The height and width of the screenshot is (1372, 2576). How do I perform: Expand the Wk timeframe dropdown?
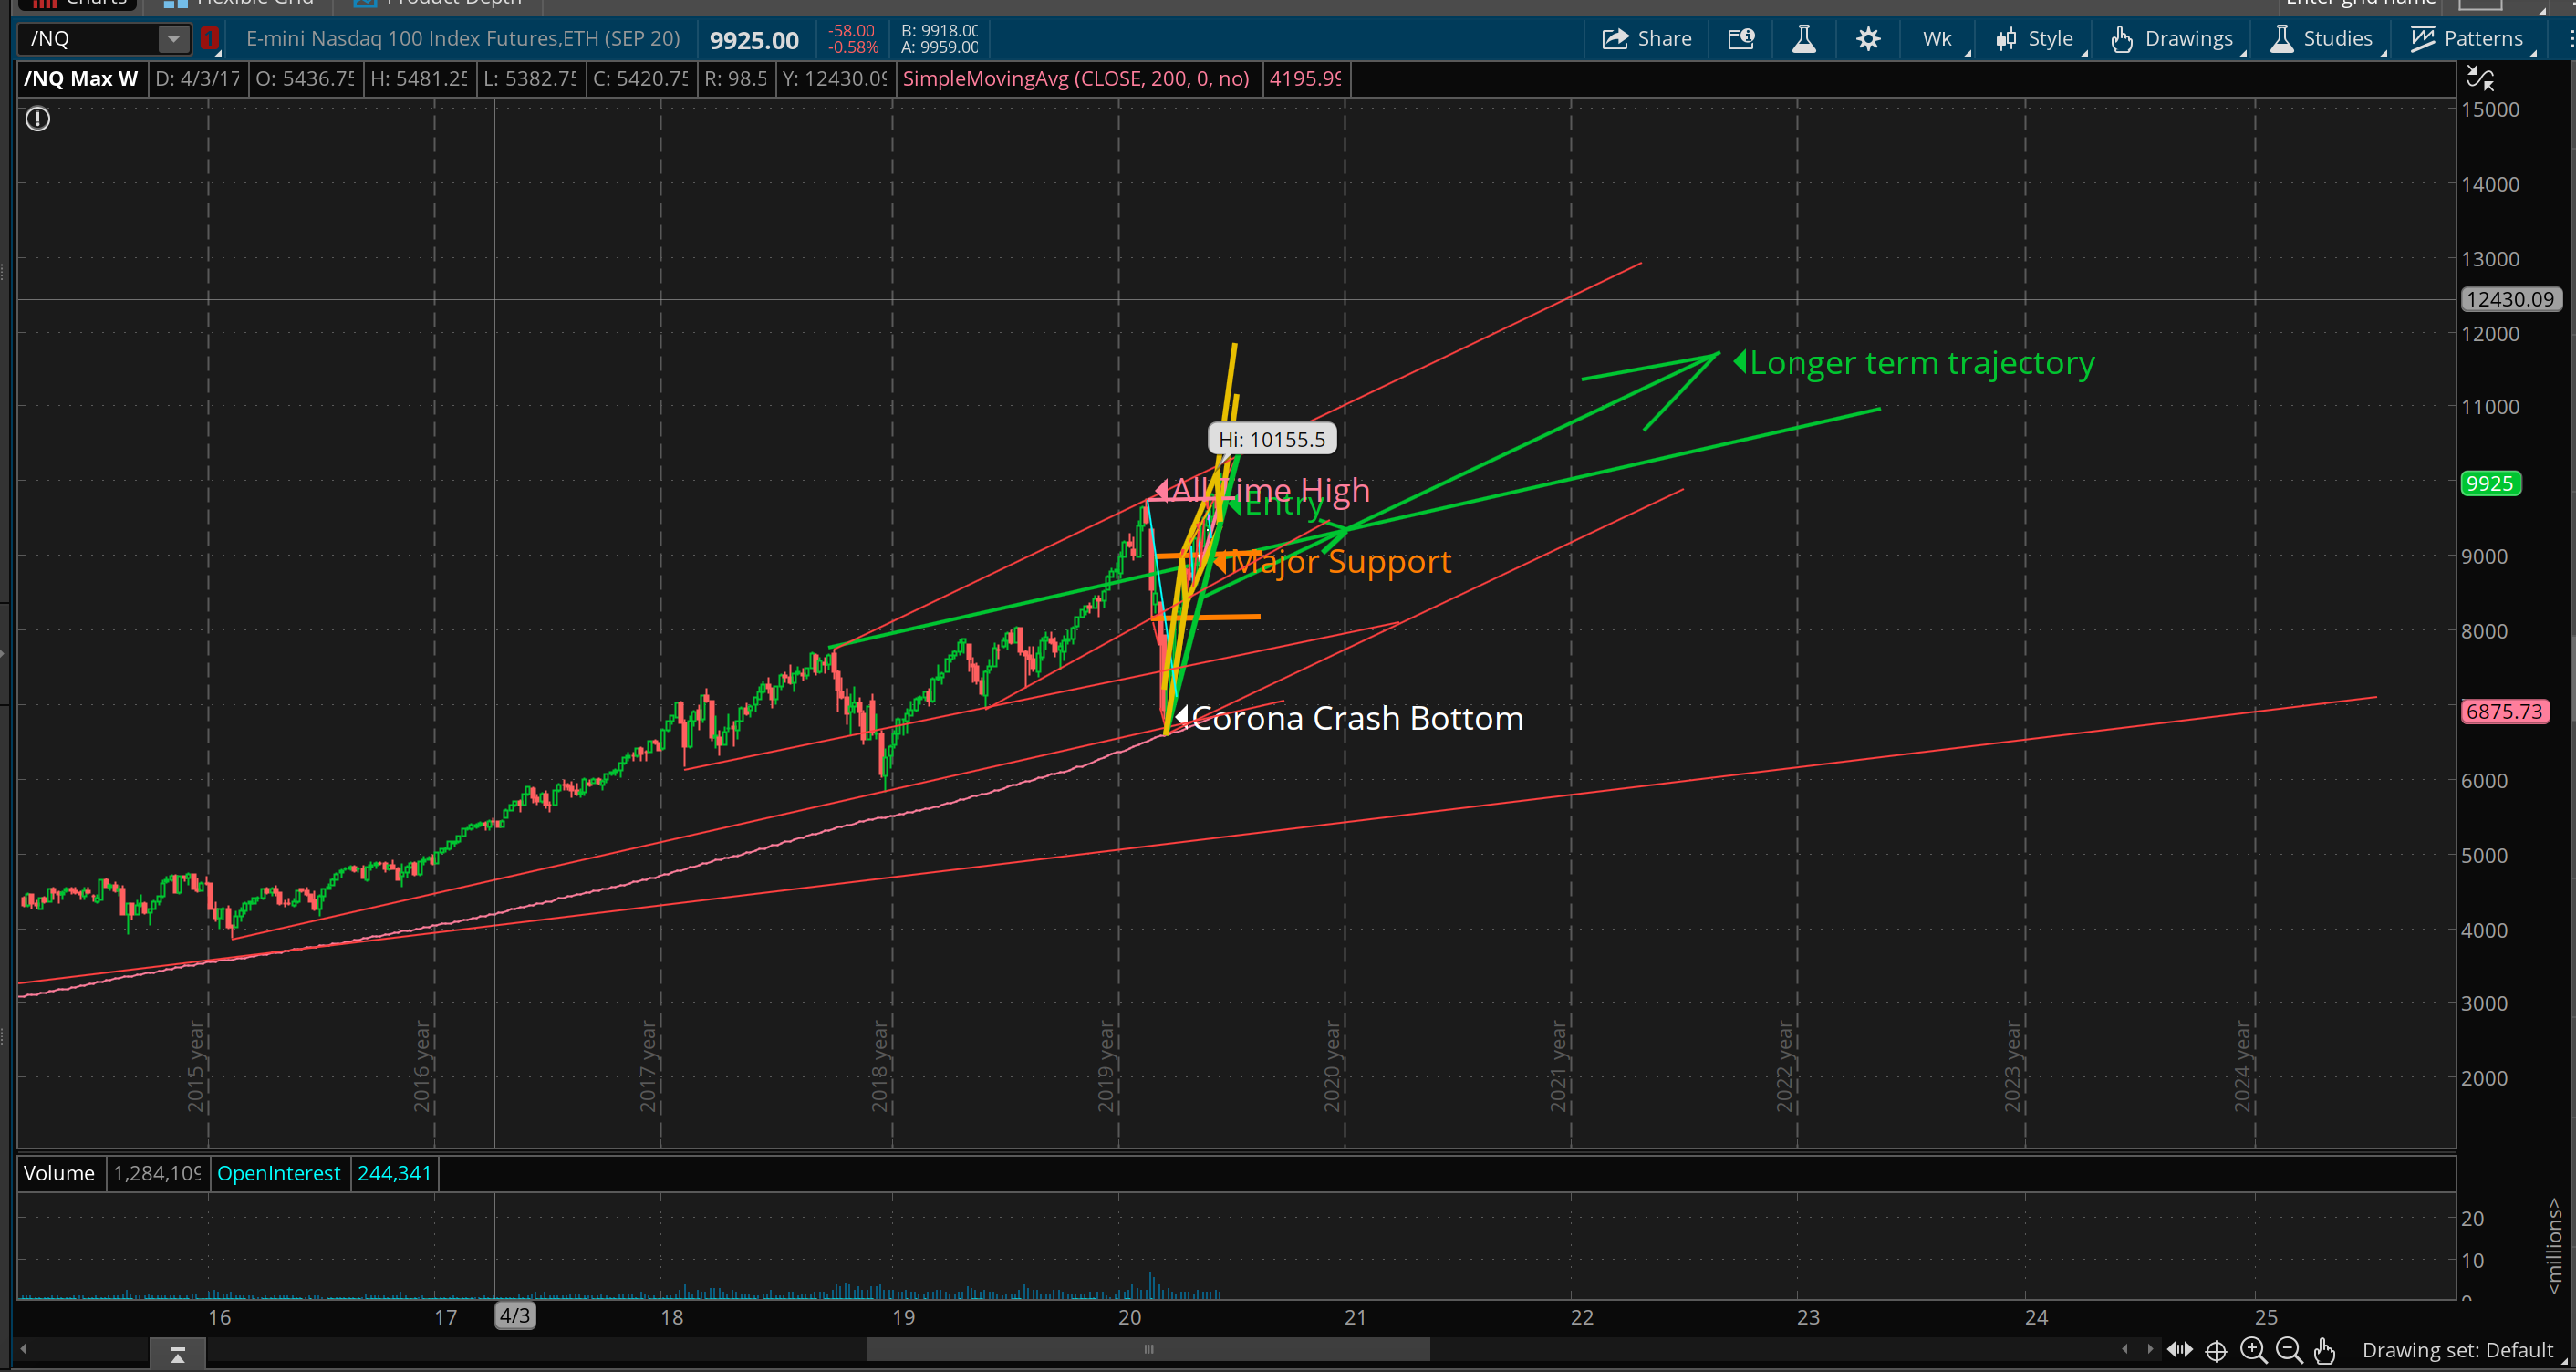pyautogui.click(x=1939, y=39)
